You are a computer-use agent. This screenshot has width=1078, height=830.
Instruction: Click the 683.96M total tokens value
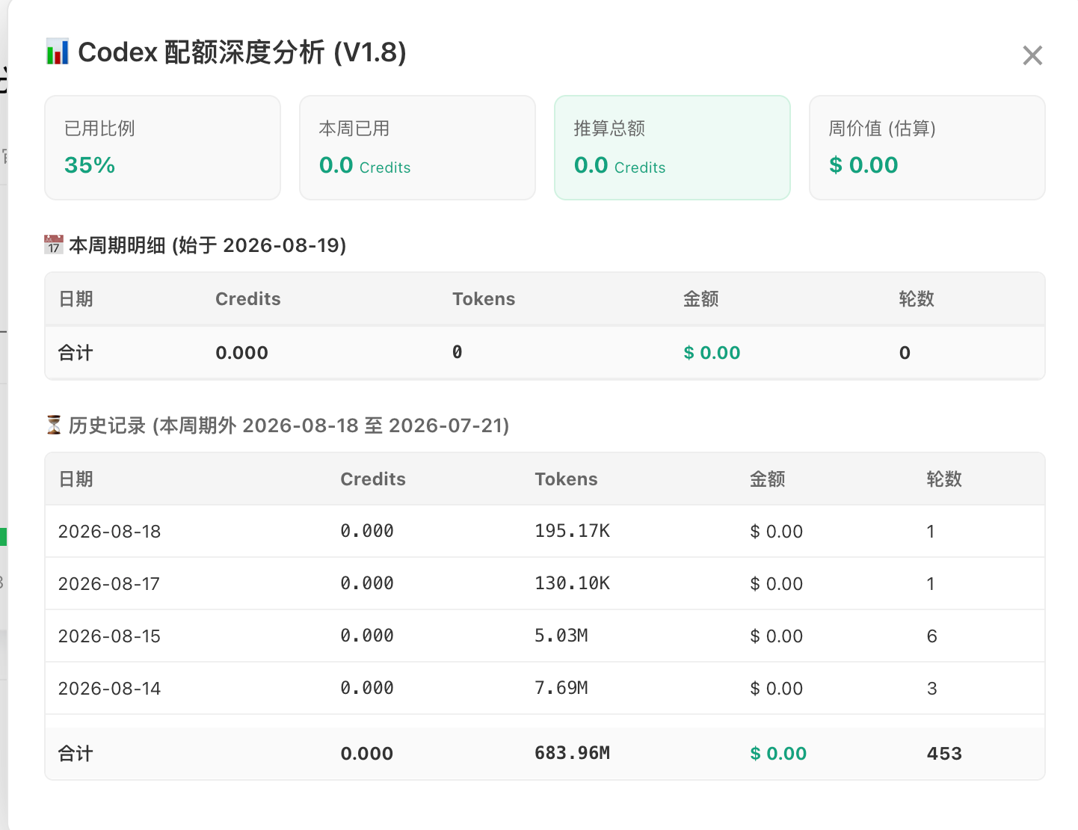(573, 753)
